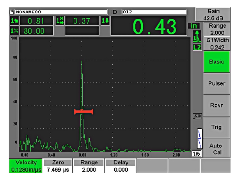Click the ID field showing 012
Viewport: 236px width, 181px height.
[x=154, y=12]
